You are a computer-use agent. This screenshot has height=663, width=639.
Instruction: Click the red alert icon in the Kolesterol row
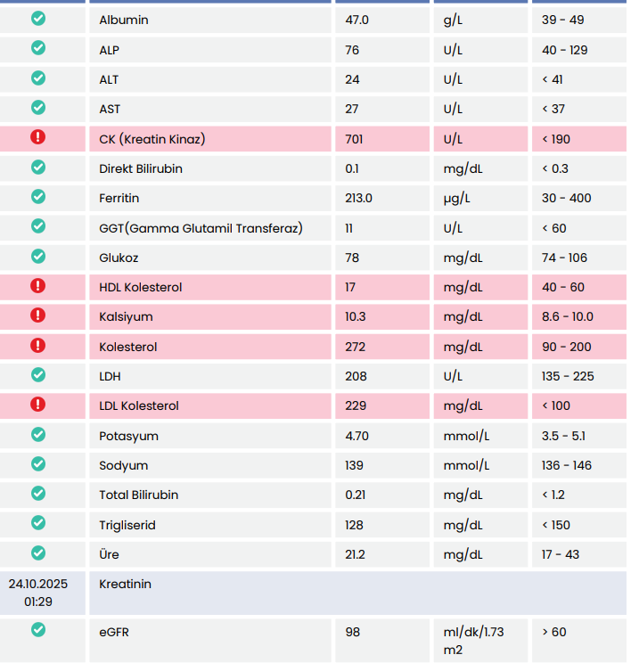pos(38,346)
